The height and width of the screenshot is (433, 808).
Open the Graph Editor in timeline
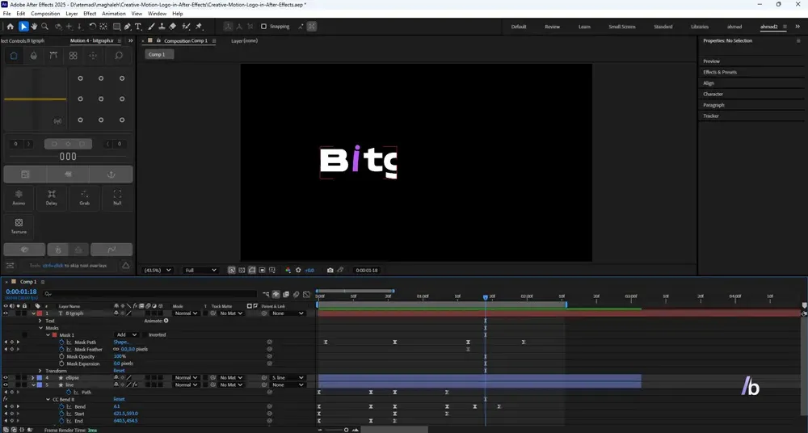tap(306, 294)
